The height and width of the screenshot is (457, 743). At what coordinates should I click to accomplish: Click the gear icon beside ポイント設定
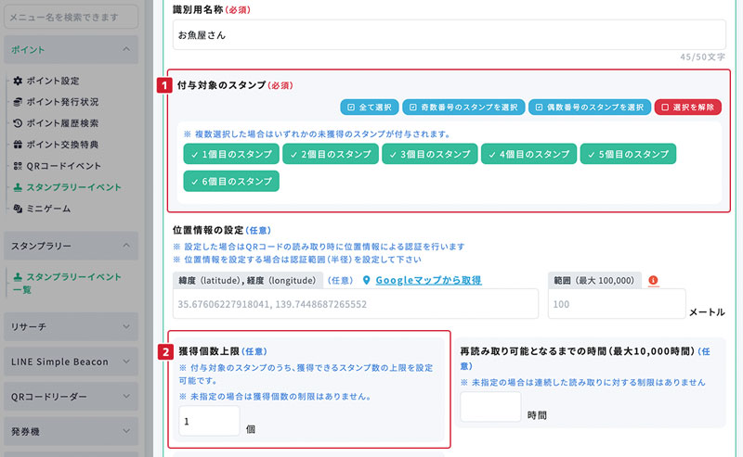point(19,81)
